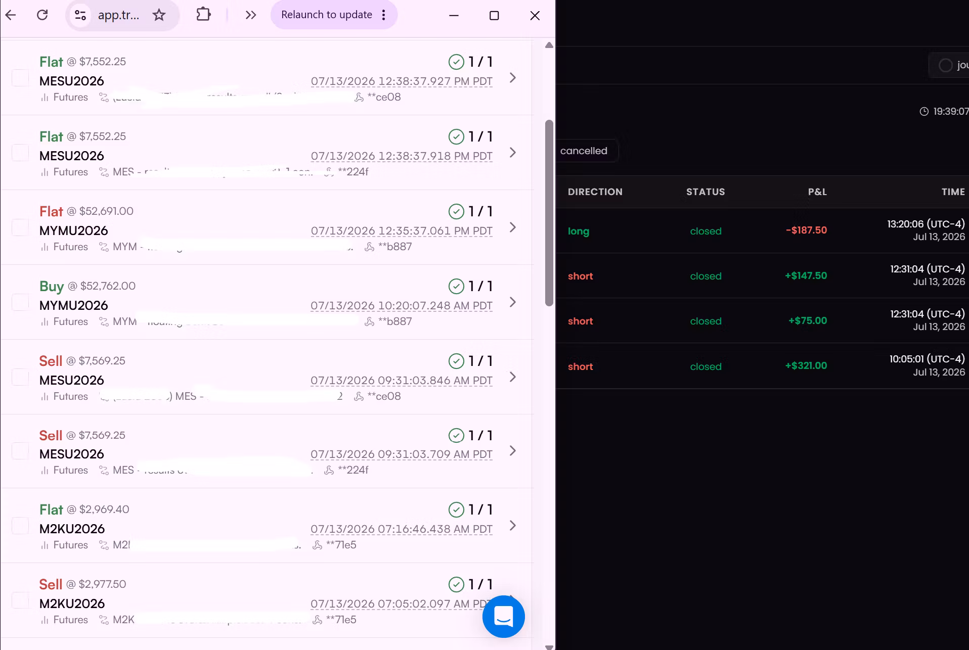Expand Flat MESU2026 12:38:37.927 row chevron
Screen dimensions: 969x650
(x=513, y=78)
